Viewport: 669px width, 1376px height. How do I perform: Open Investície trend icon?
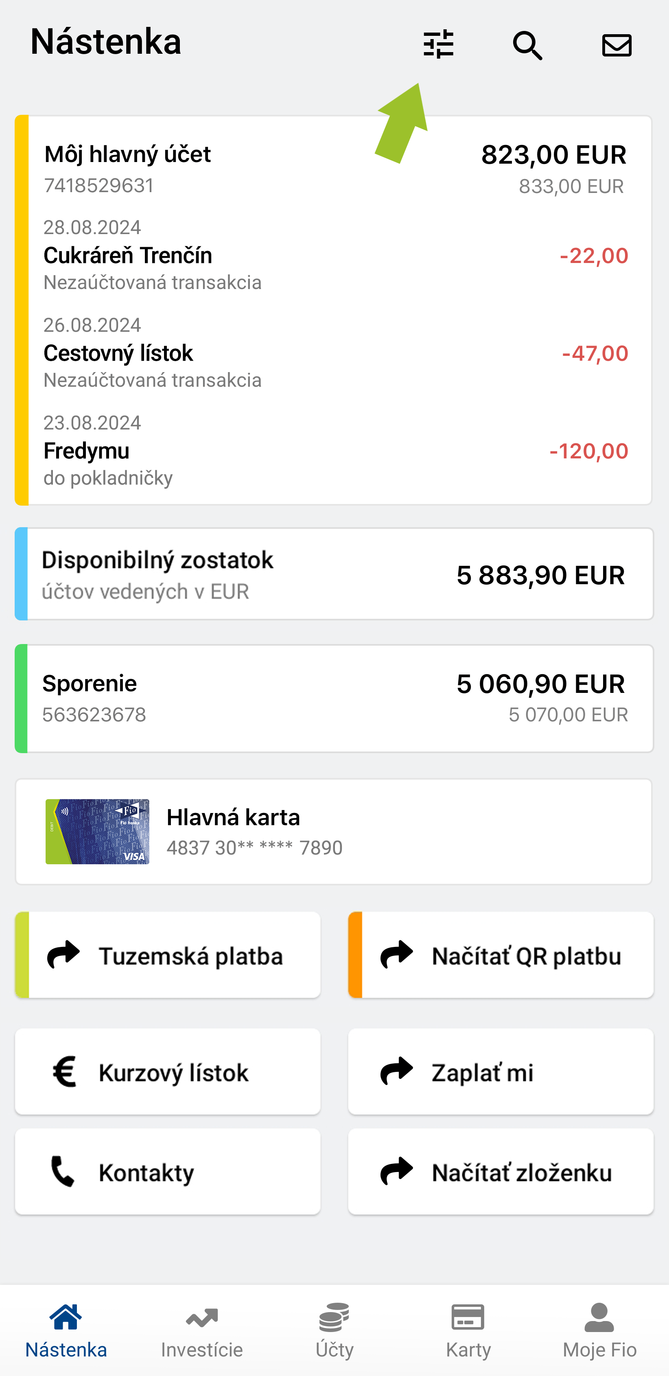point(202,1318)
